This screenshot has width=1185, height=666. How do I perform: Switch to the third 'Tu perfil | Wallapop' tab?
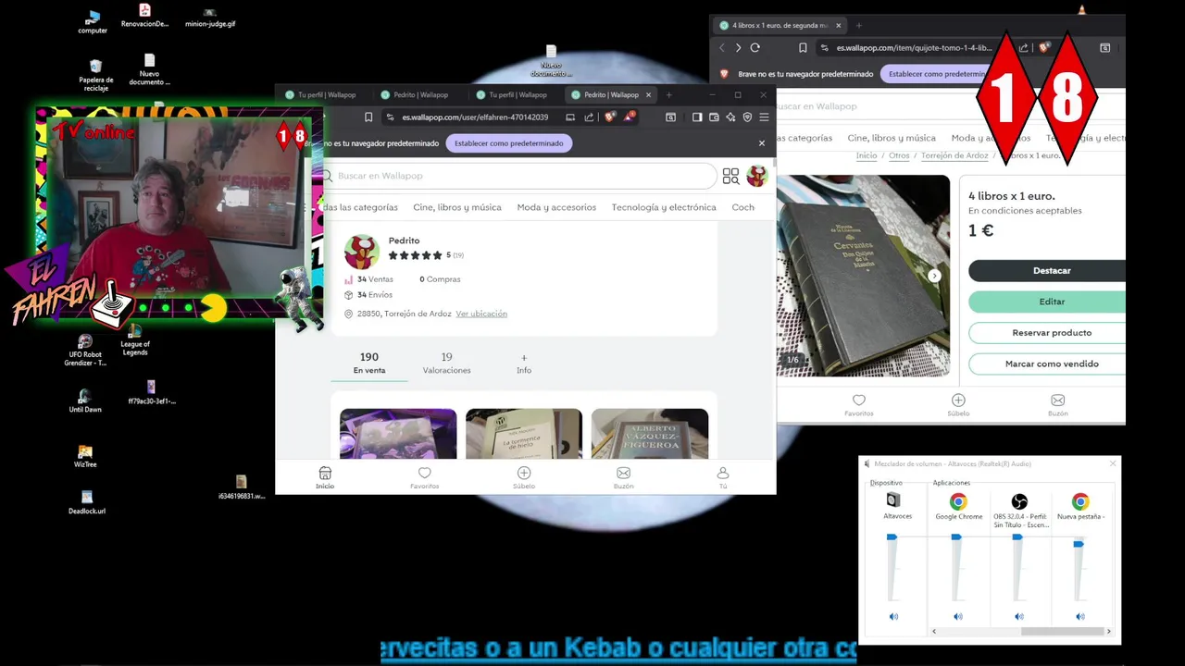(x=511, y=94)
